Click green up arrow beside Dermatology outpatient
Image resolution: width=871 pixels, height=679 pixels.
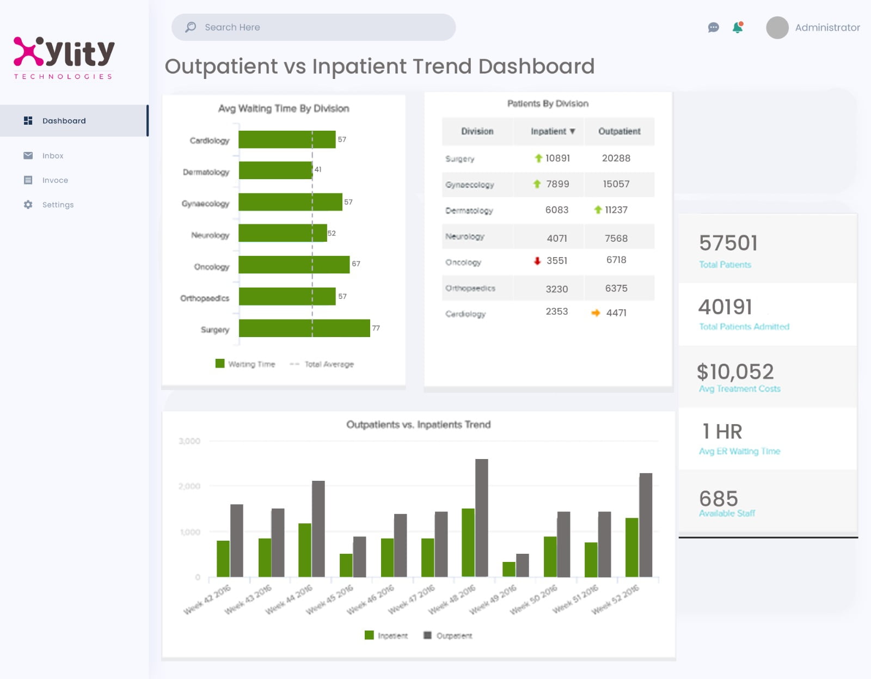pos(598,210)
